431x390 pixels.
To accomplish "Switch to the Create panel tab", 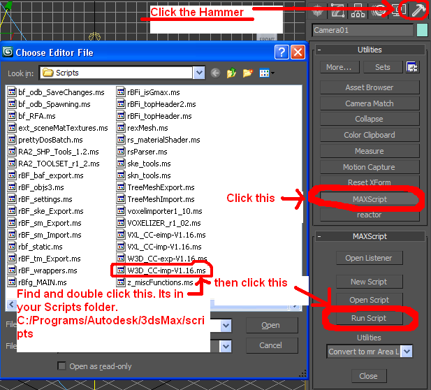I will point(317,10).
